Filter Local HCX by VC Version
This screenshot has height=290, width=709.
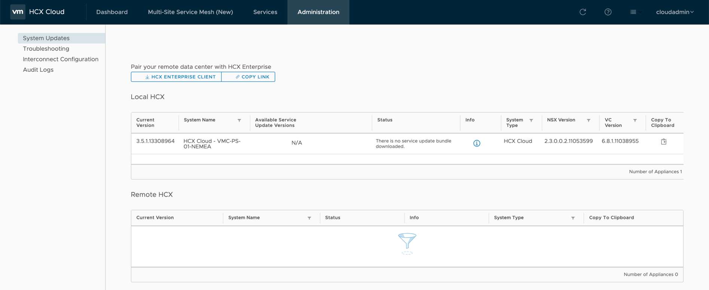click(x=635, y=120)
